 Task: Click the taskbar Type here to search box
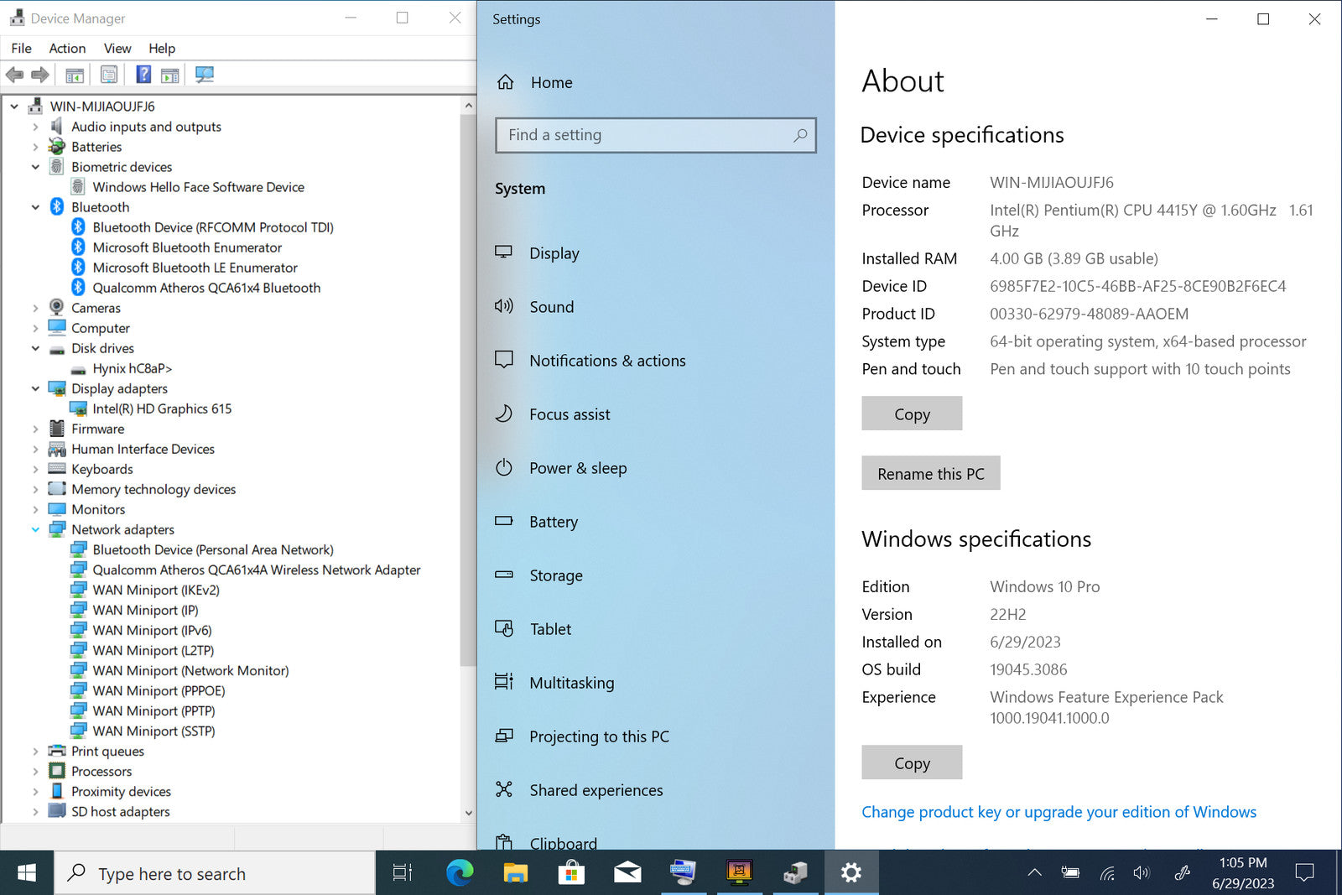[x=215, y=873]
